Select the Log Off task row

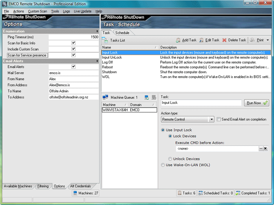pyautogui.click(x=186, y=62)
